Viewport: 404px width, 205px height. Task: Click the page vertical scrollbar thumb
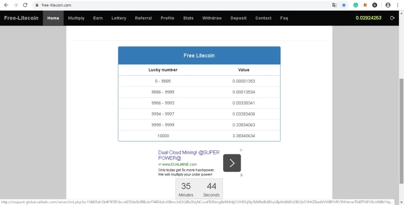pos(401,131)
